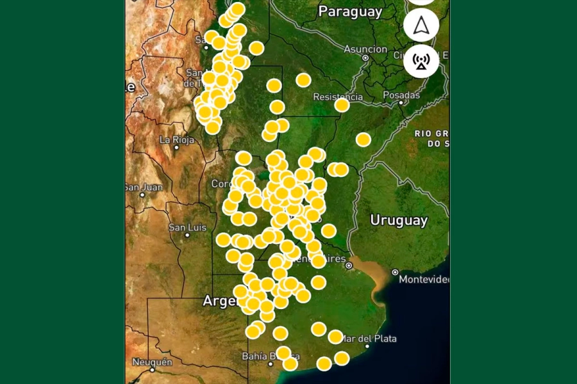Viewport: 577px width, 384px height.
Task: Select the compass navigation arrow icon
Action: pos(421,24)
